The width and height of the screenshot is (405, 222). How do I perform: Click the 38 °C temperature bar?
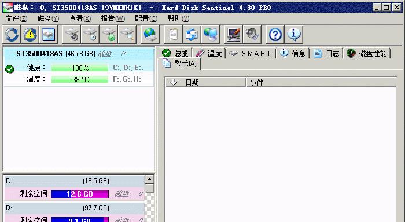(80, 79)
